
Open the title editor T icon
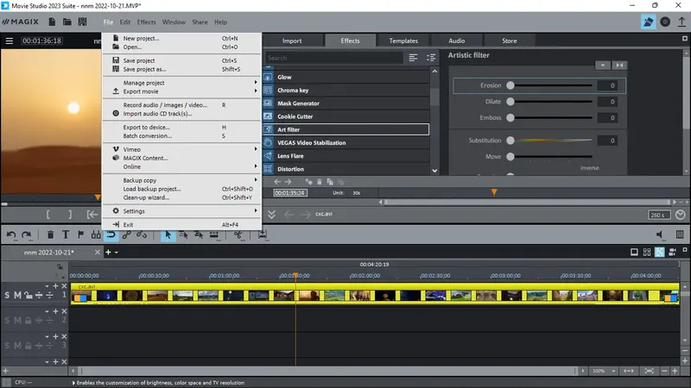66,235
